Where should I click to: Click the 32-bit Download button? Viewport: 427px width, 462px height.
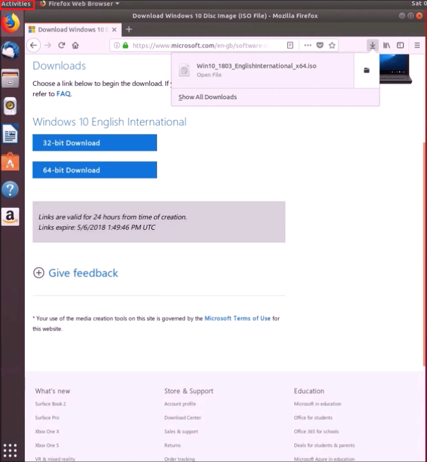tap(95, 143)
